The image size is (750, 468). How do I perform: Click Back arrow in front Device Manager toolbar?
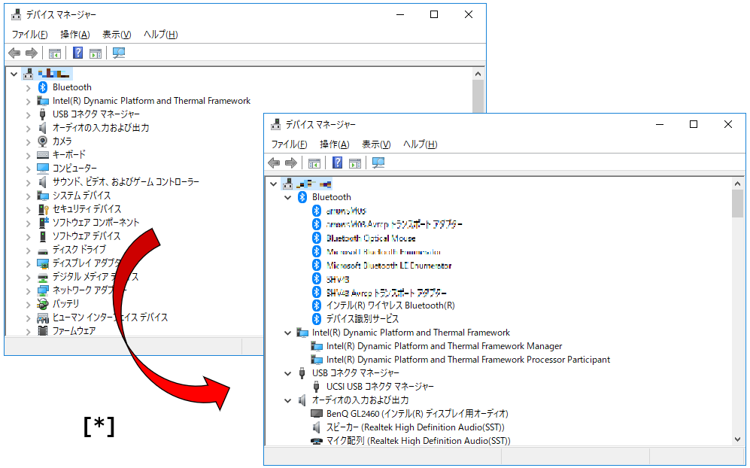point(274,163)
